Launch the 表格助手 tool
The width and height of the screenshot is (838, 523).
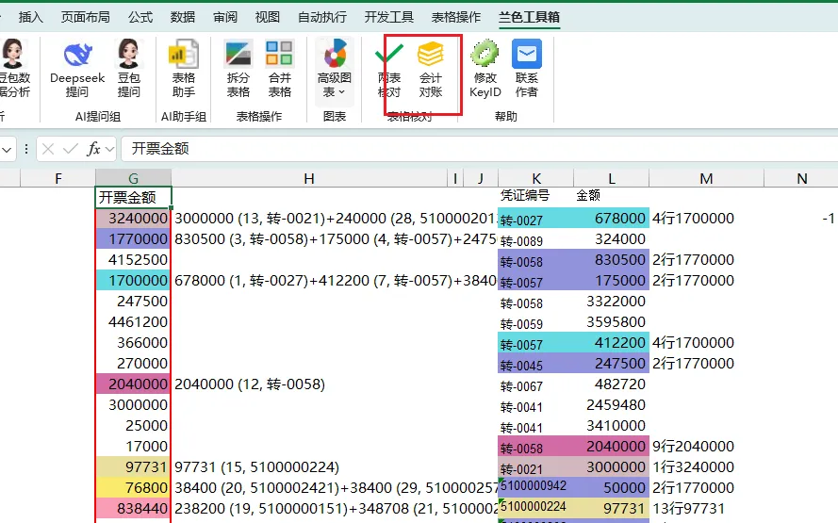click(183, 69)
